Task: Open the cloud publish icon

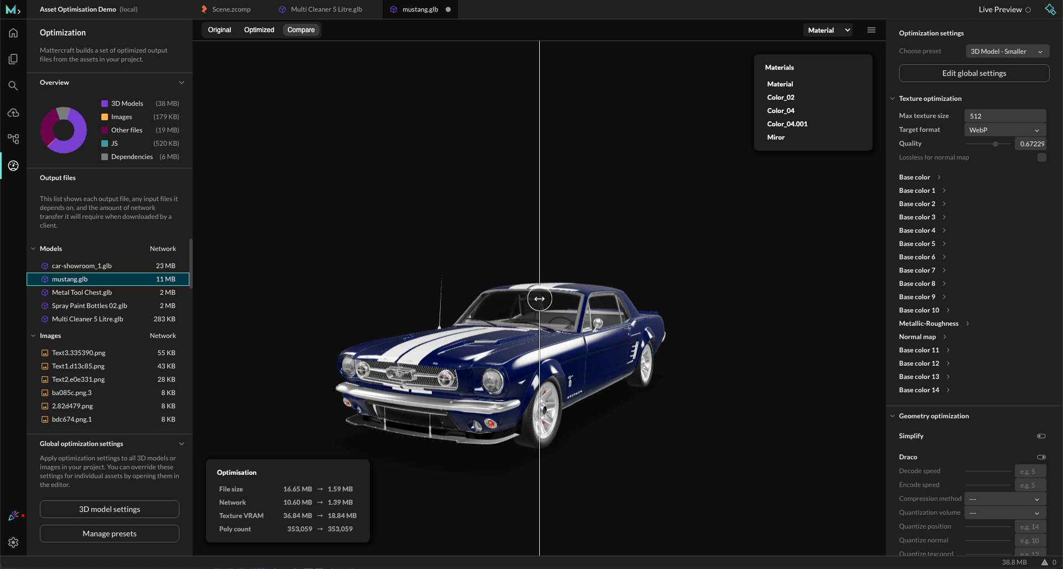Action: pos(13,112)
